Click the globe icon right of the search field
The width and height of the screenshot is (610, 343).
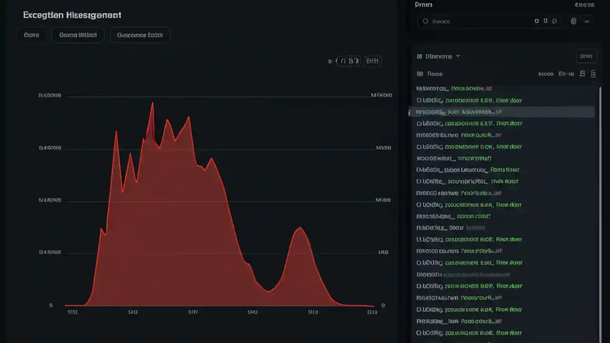573,21
